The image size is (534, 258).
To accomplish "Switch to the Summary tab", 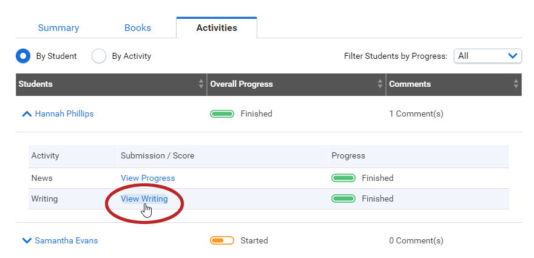I will click(x=59, y=27).
